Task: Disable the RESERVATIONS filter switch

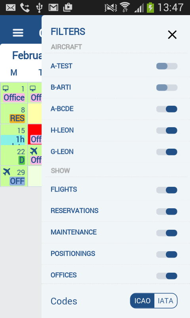Action: click(x=167, y=211)
